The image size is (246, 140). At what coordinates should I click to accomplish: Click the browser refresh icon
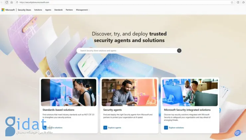tap(6, 2)
